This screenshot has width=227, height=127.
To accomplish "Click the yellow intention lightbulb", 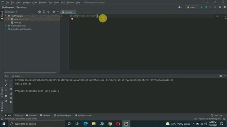I will [72, 19].
